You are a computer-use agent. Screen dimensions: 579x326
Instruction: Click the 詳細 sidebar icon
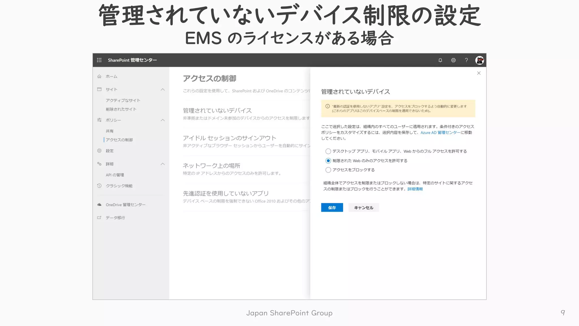click(99, 164)
